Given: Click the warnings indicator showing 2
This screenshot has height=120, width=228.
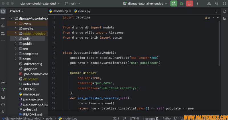Looking at the screenshot, I should tap(207, 18).
